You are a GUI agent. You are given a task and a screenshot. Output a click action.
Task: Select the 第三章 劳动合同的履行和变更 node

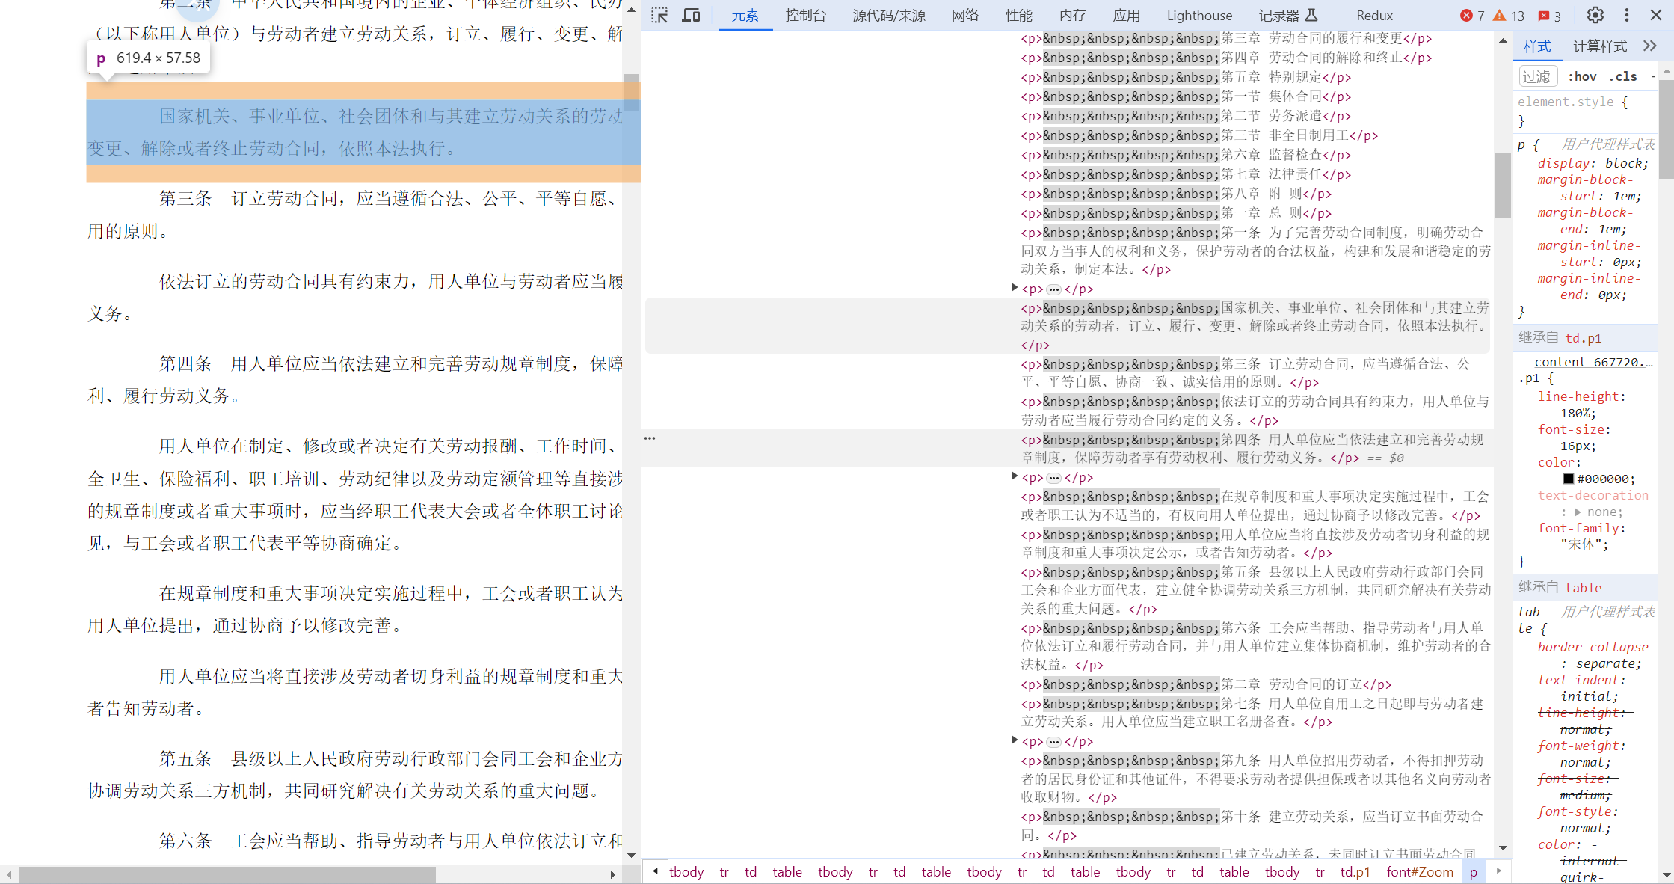click(x=1226, y=38)
